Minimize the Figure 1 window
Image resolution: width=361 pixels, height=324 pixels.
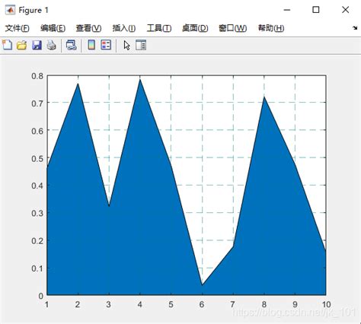287,10
